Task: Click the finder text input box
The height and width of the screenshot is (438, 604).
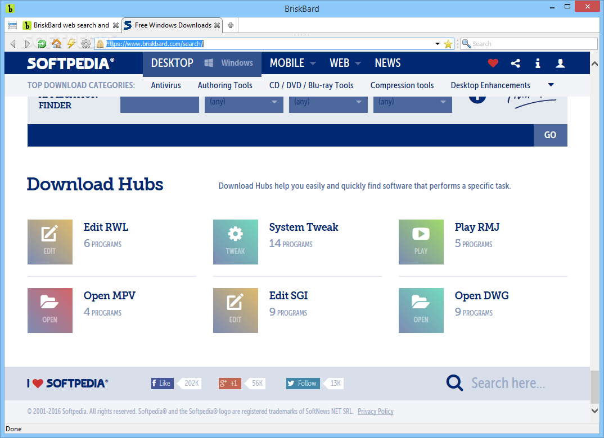Action: (x=160, y=104)
